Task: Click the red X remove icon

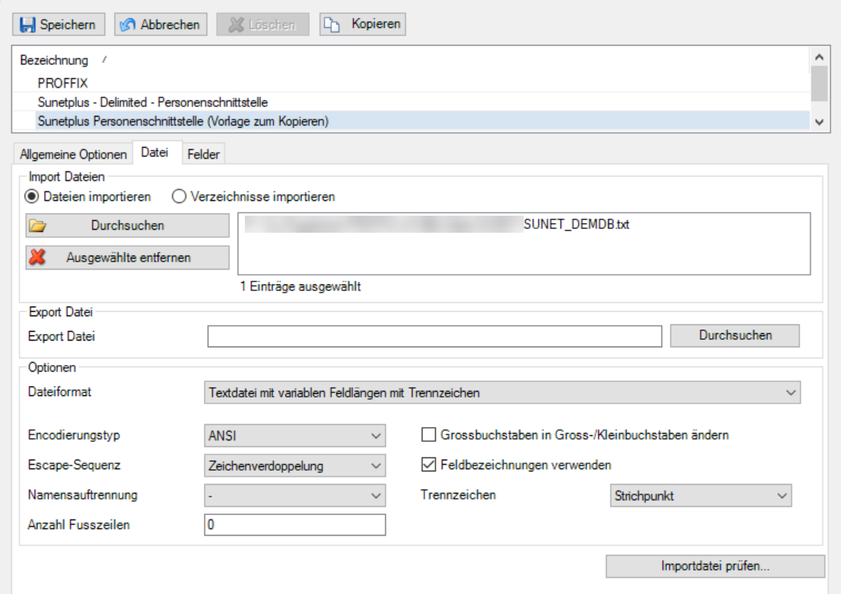Action: (38, 258)
